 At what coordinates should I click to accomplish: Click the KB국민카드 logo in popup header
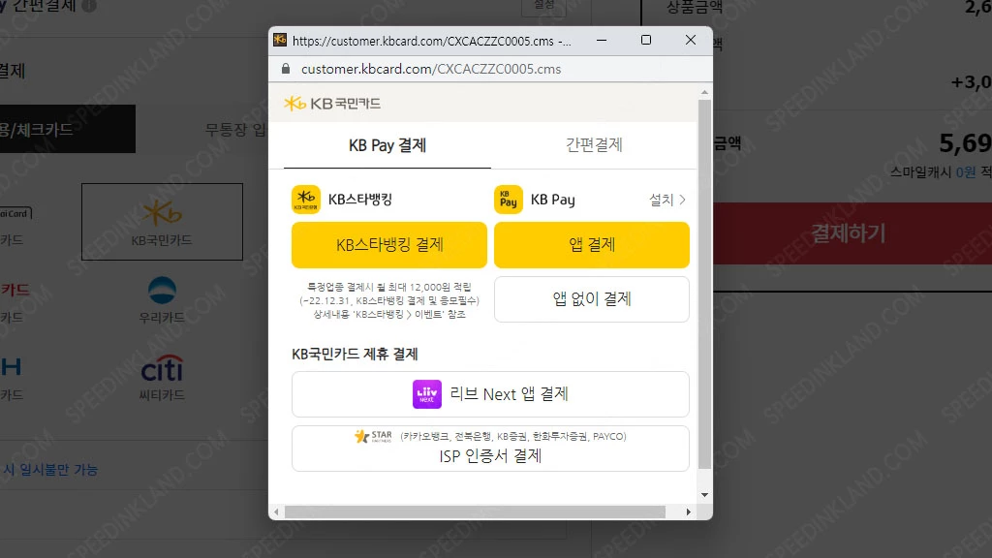click(x=332, y=103)
